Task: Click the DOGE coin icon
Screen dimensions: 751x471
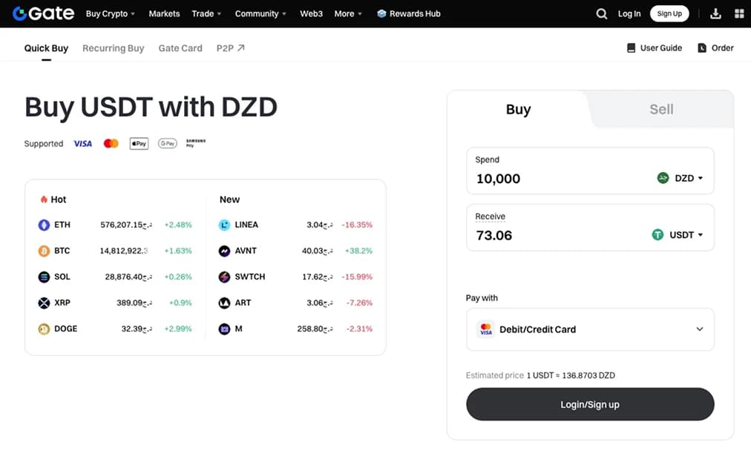Action: [44, 329]
